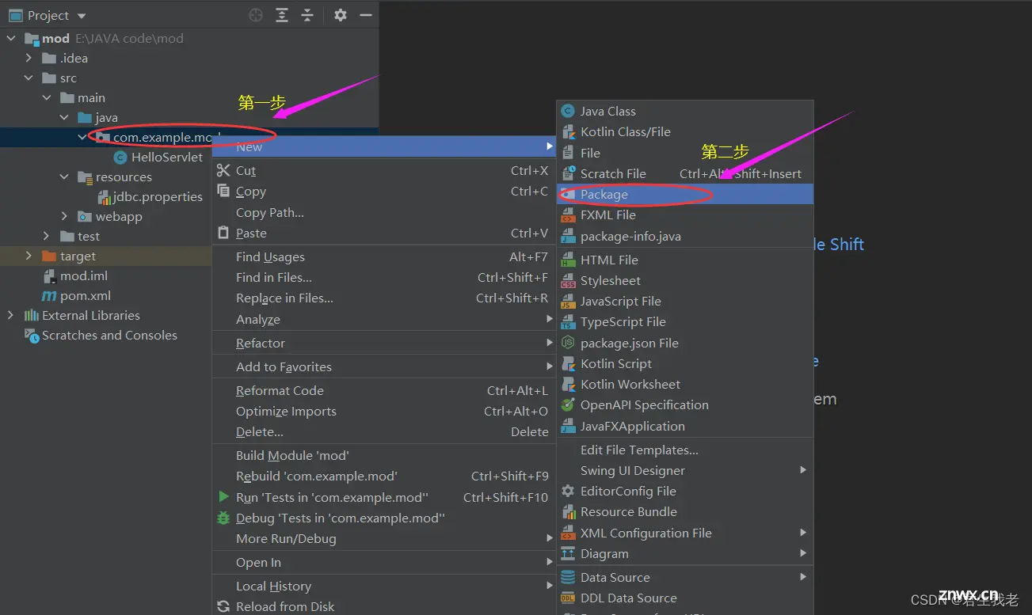Click the Cut scissors icon
The width and height of the screenshot is (1032, 615).
223,170
